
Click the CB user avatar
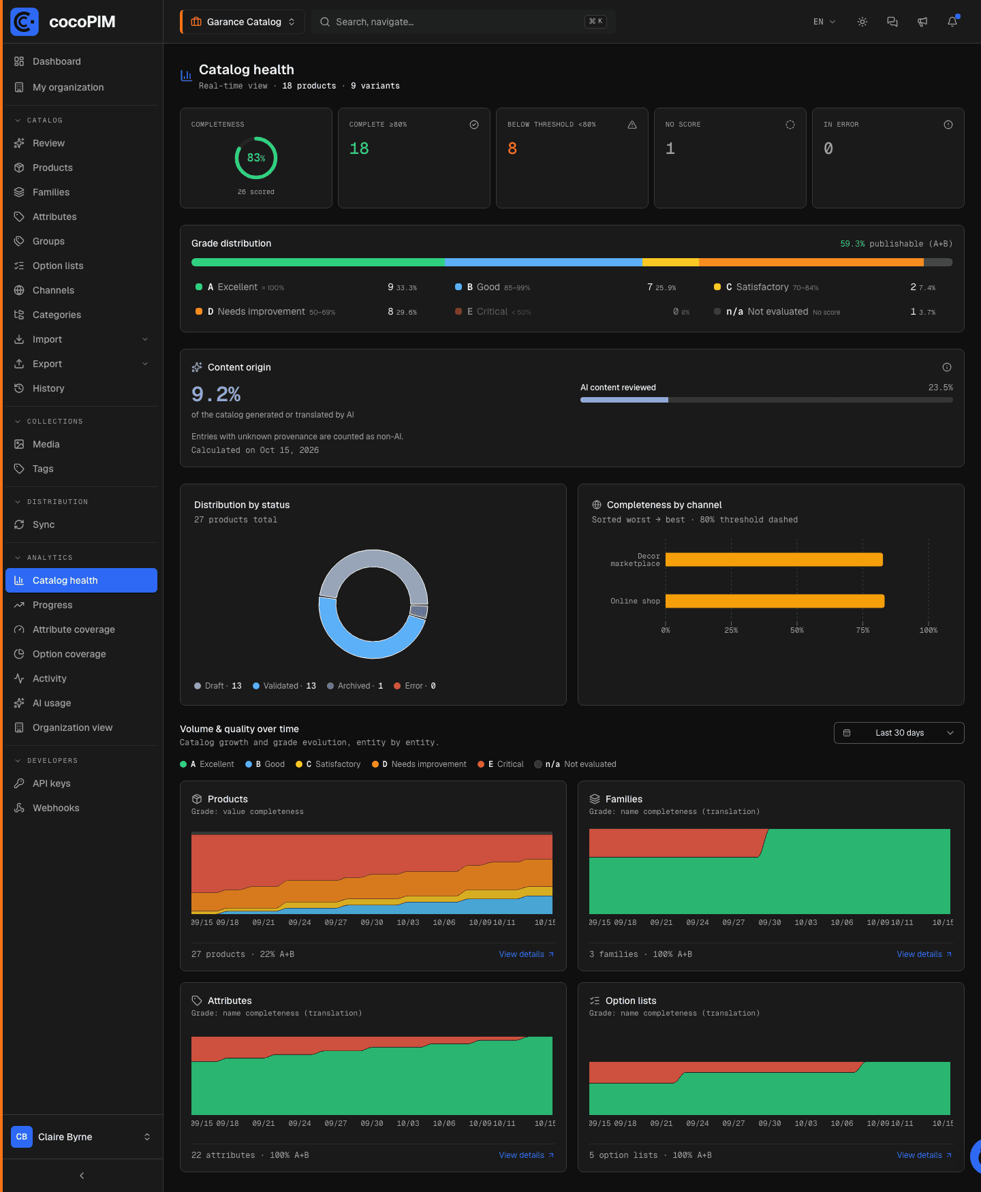tap(22, 1137)
